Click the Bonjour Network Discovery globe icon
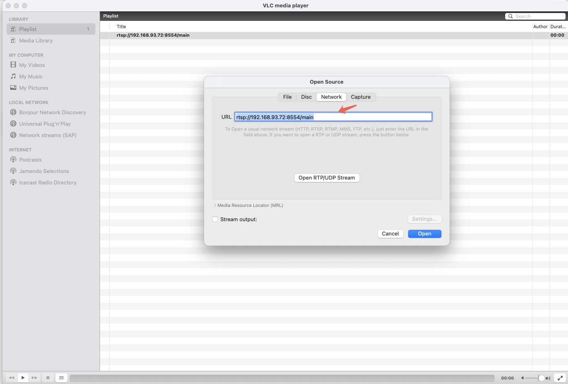 click(13, 112)
